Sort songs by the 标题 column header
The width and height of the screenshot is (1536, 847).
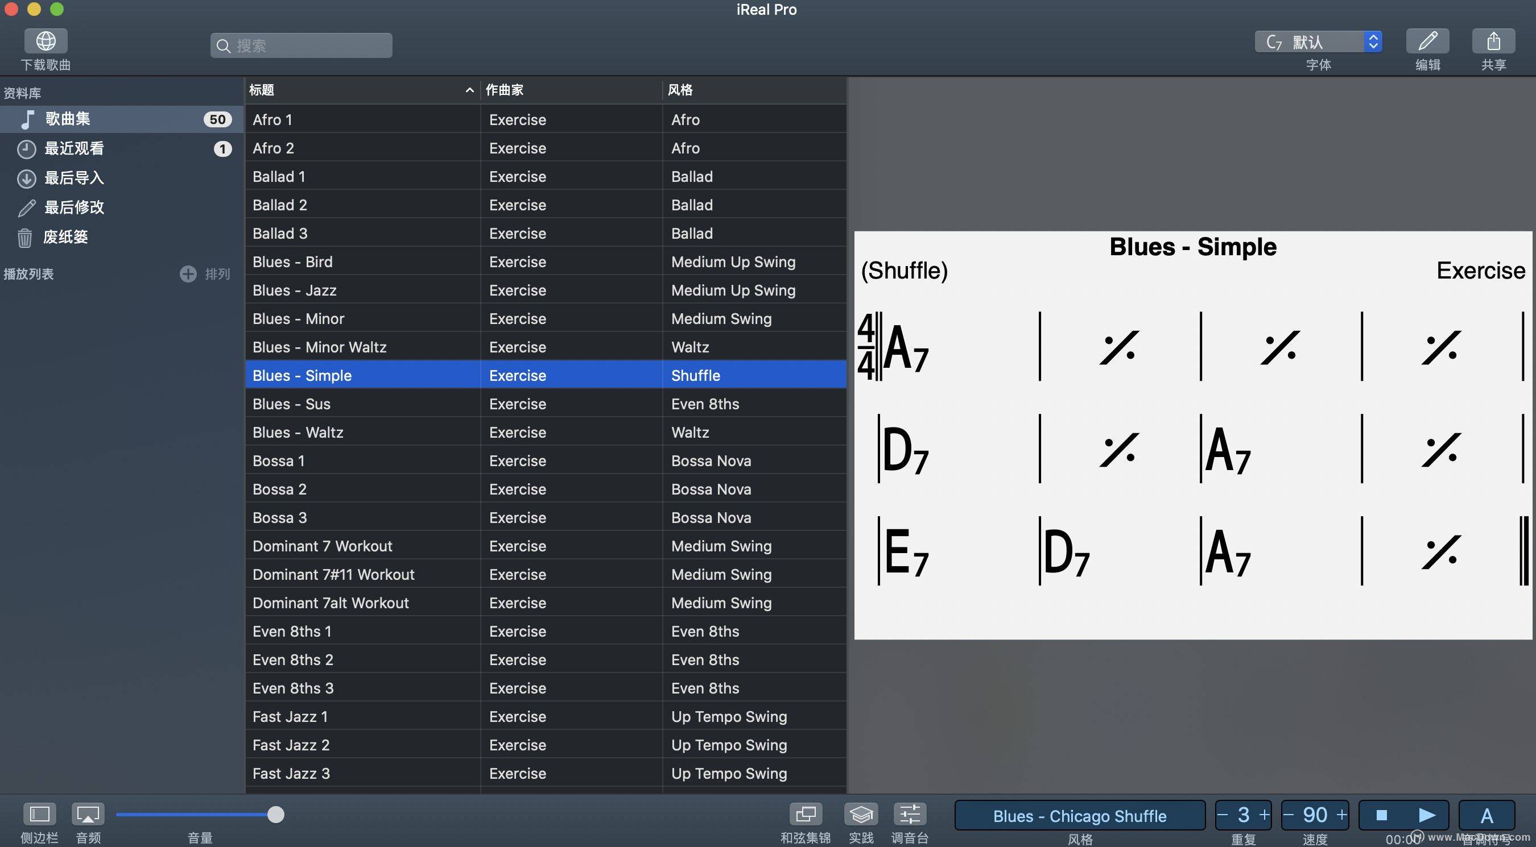(362, 90)
